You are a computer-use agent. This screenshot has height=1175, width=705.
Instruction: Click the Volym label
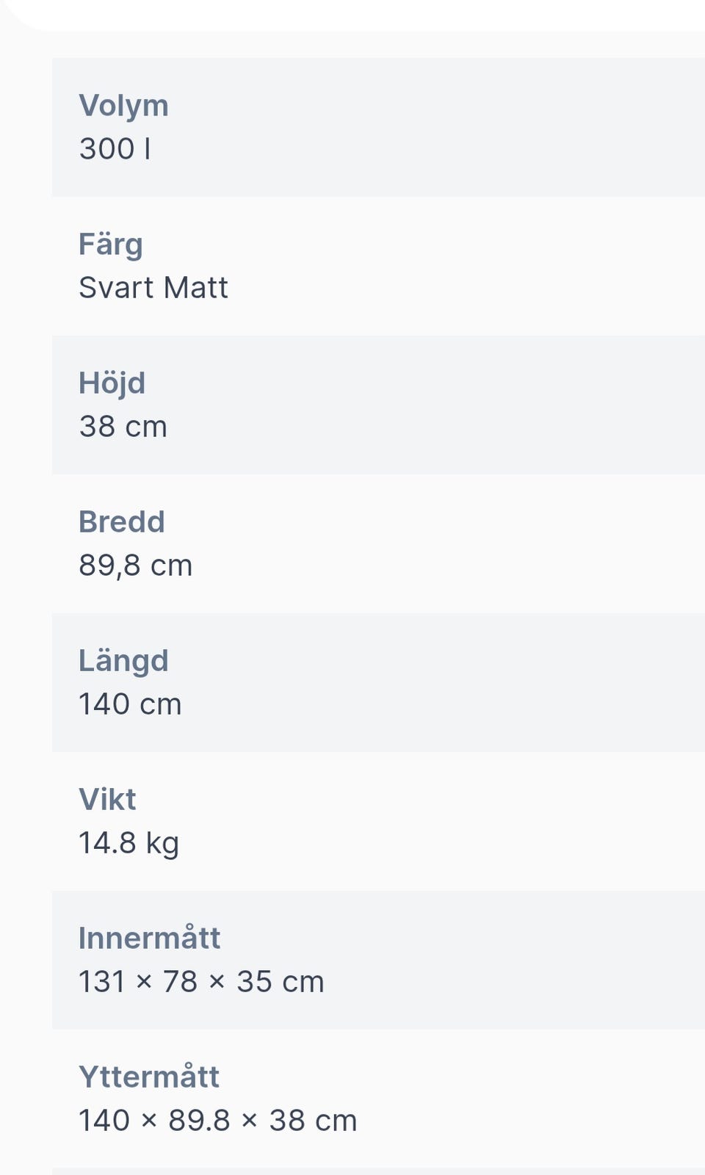[x=123, y=106]
